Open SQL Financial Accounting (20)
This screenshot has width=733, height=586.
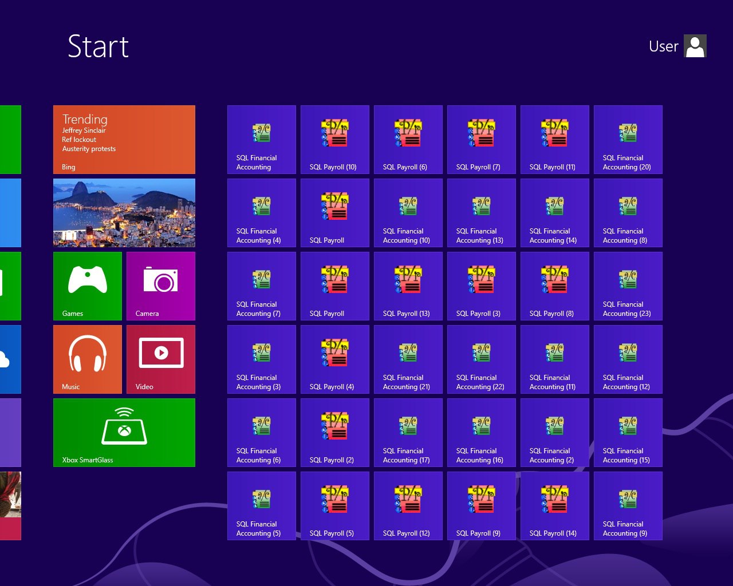coord(628,140)
